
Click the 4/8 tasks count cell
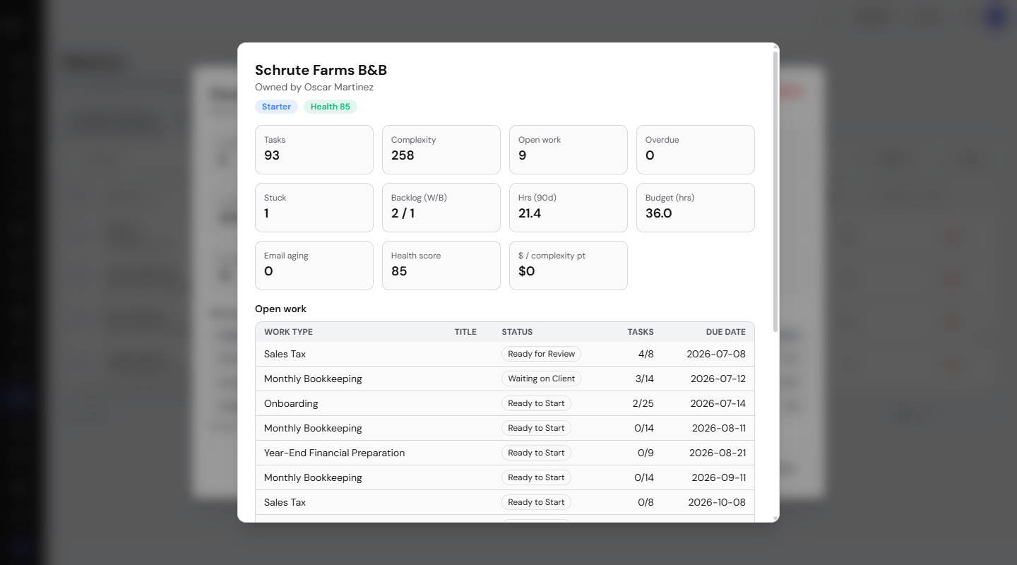click(646, 354)
